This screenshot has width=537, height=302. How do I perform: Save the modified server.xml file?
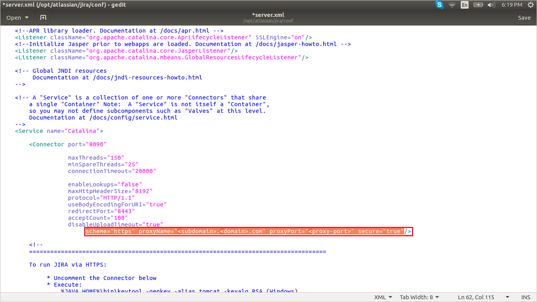tap(524, 18)
